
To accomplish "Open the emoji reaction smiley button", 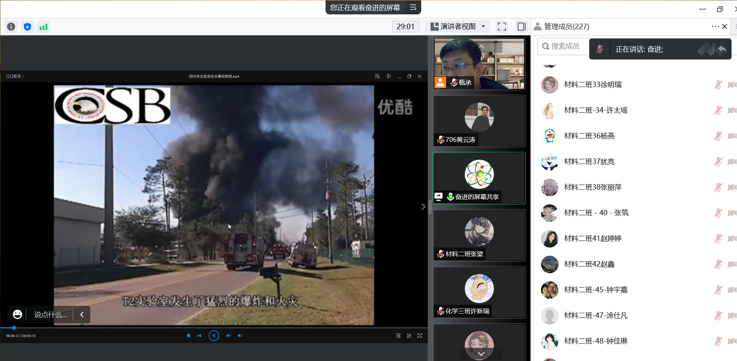I will (18, 314).
